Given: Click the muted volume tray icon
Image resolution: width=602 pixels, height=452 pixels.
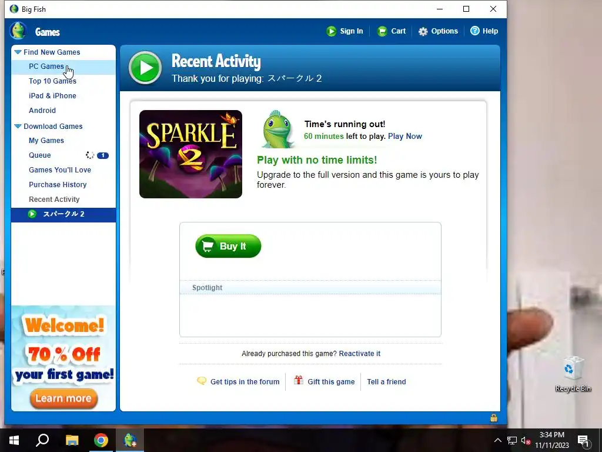Looking at the screenshot, I should pos(526,440).
